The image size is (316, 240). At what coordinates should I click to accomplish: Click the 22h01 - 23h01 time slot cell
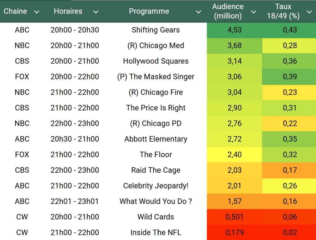pos(75,201)
